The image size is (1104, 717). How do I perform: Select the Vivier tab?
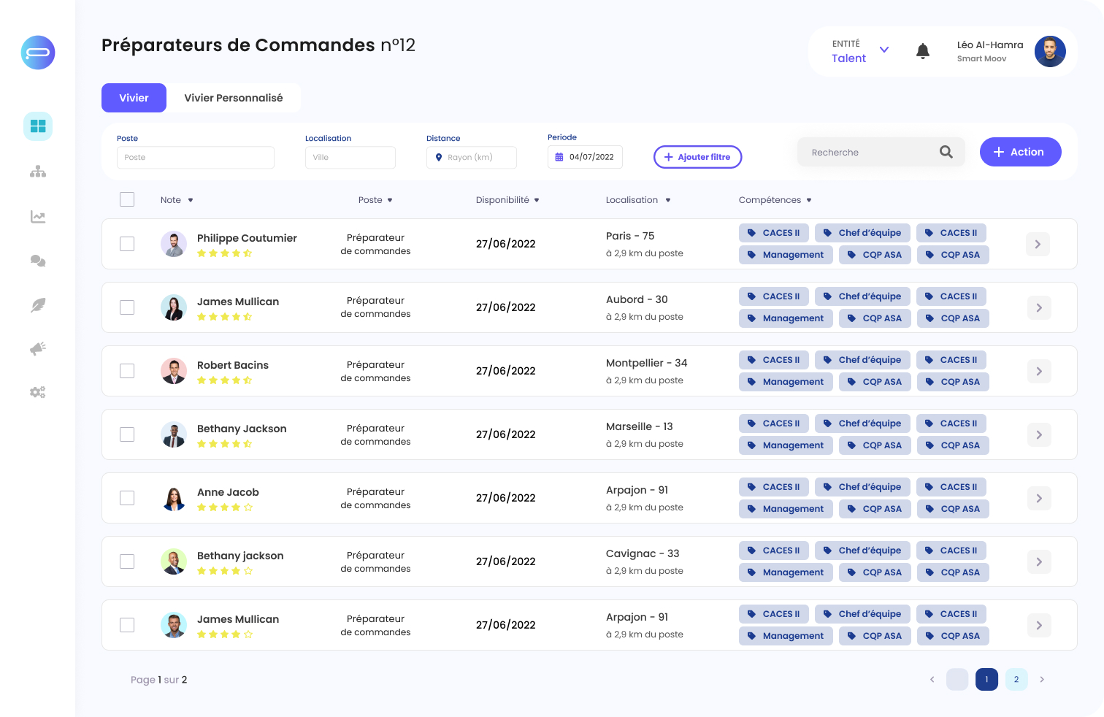[x=134, y=98]
